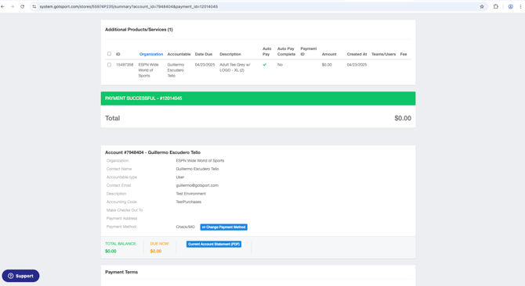Go back using the browser back arrow

pos(2,7)
